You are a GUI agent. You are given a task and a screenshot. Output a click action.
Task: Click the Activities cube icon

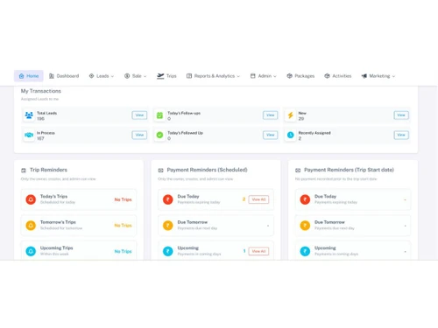point(327,76)
